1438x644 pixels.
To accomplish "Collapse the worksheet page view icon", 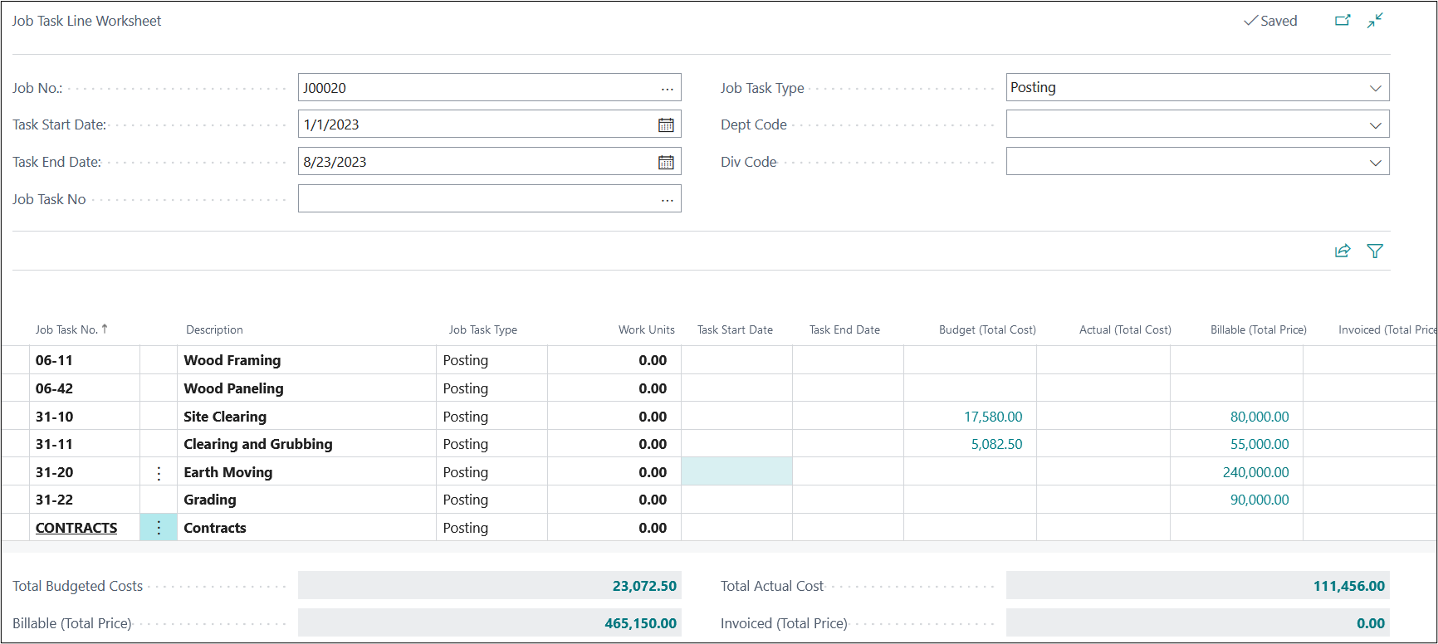I will pyautogui.click(x=1375, y=21).
